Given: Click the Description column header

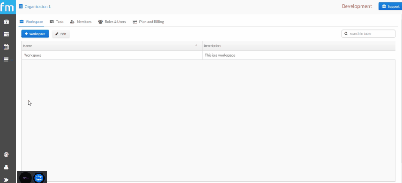Looking at the screenshot, I should click(x=299, y=46).
